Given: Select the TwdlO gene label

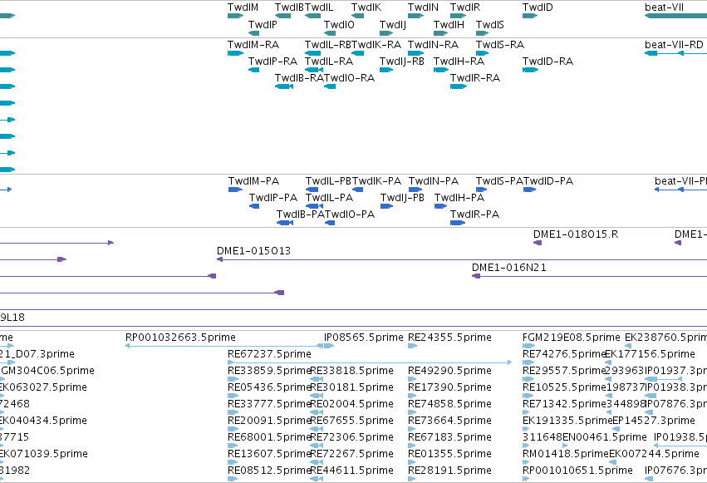Looking at the screenshot, I should [x=339, y=25].
